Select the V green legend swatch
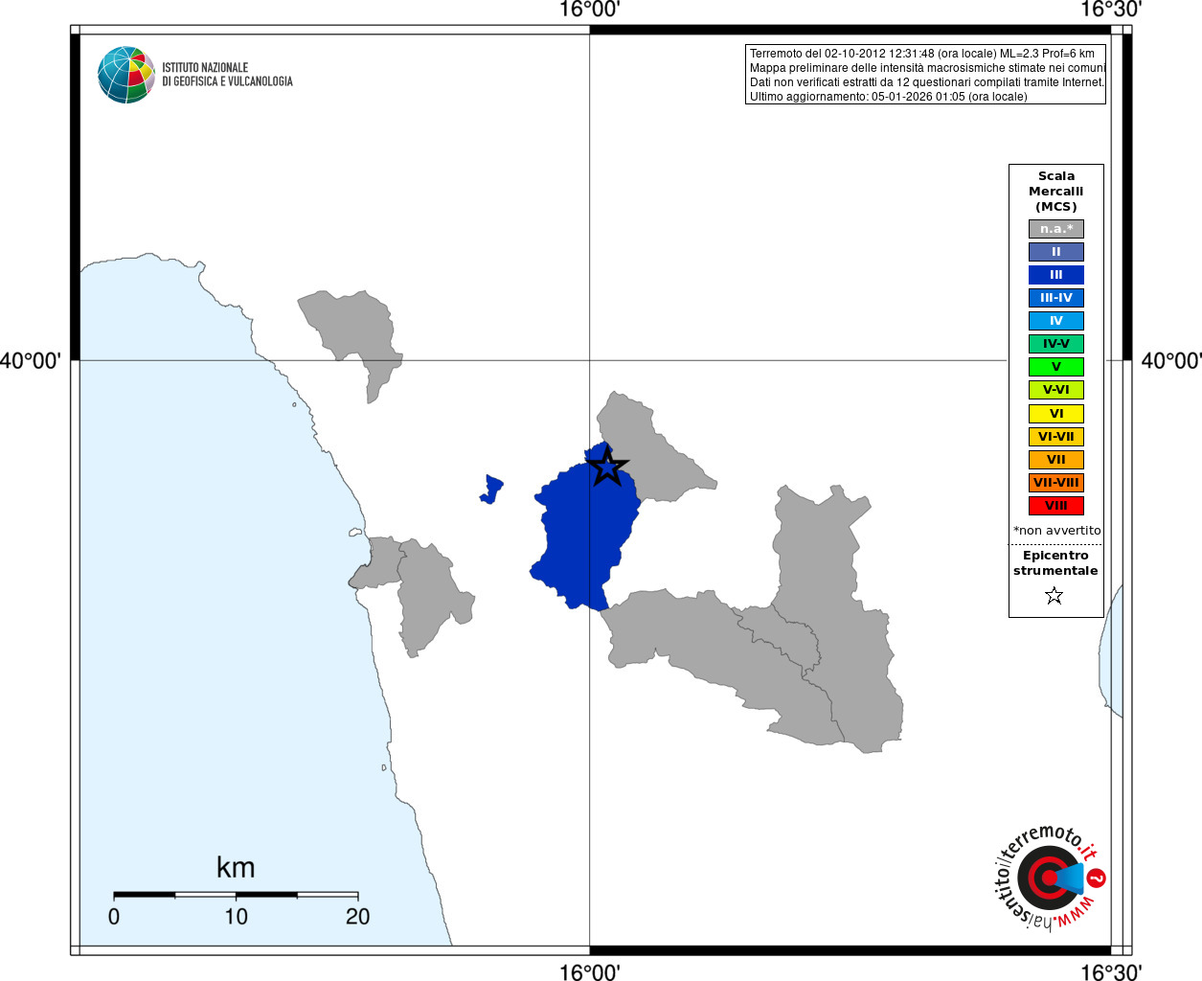 point(1056,367)
